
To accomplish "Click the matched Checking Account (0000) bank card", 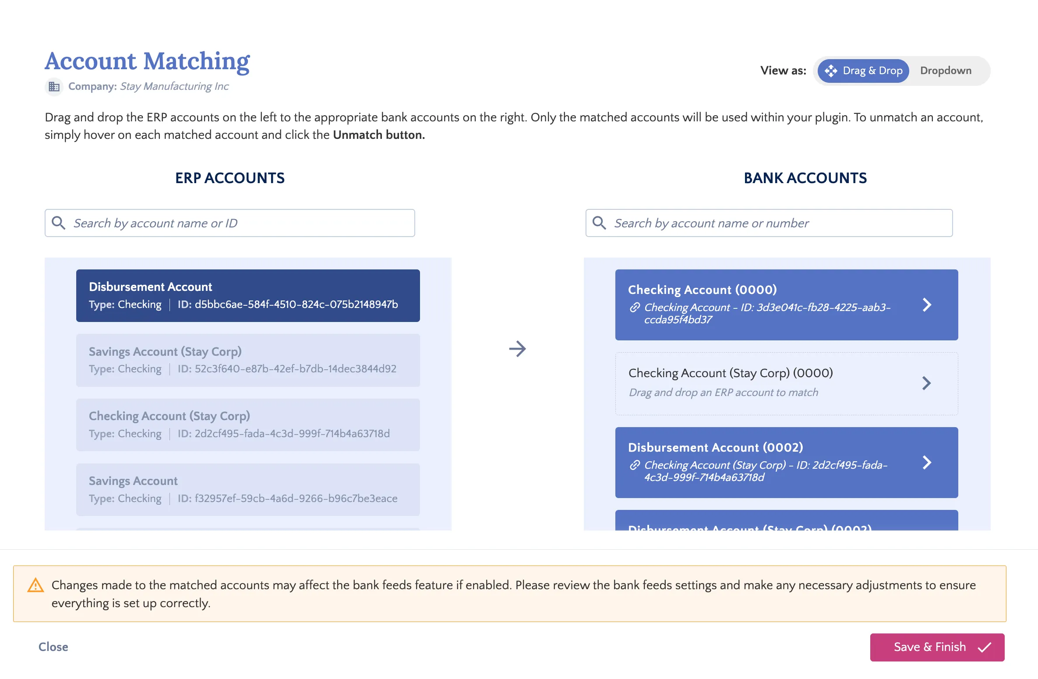I will [x=786, y=305].
